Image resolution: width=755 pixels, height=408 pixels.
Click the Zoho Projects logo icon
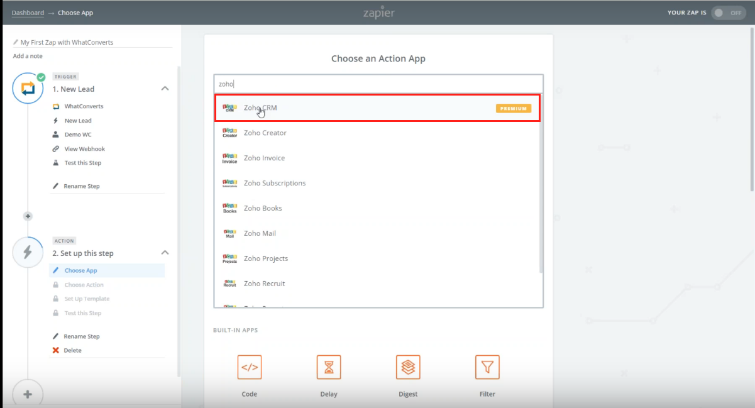click(x=229, y=258)
